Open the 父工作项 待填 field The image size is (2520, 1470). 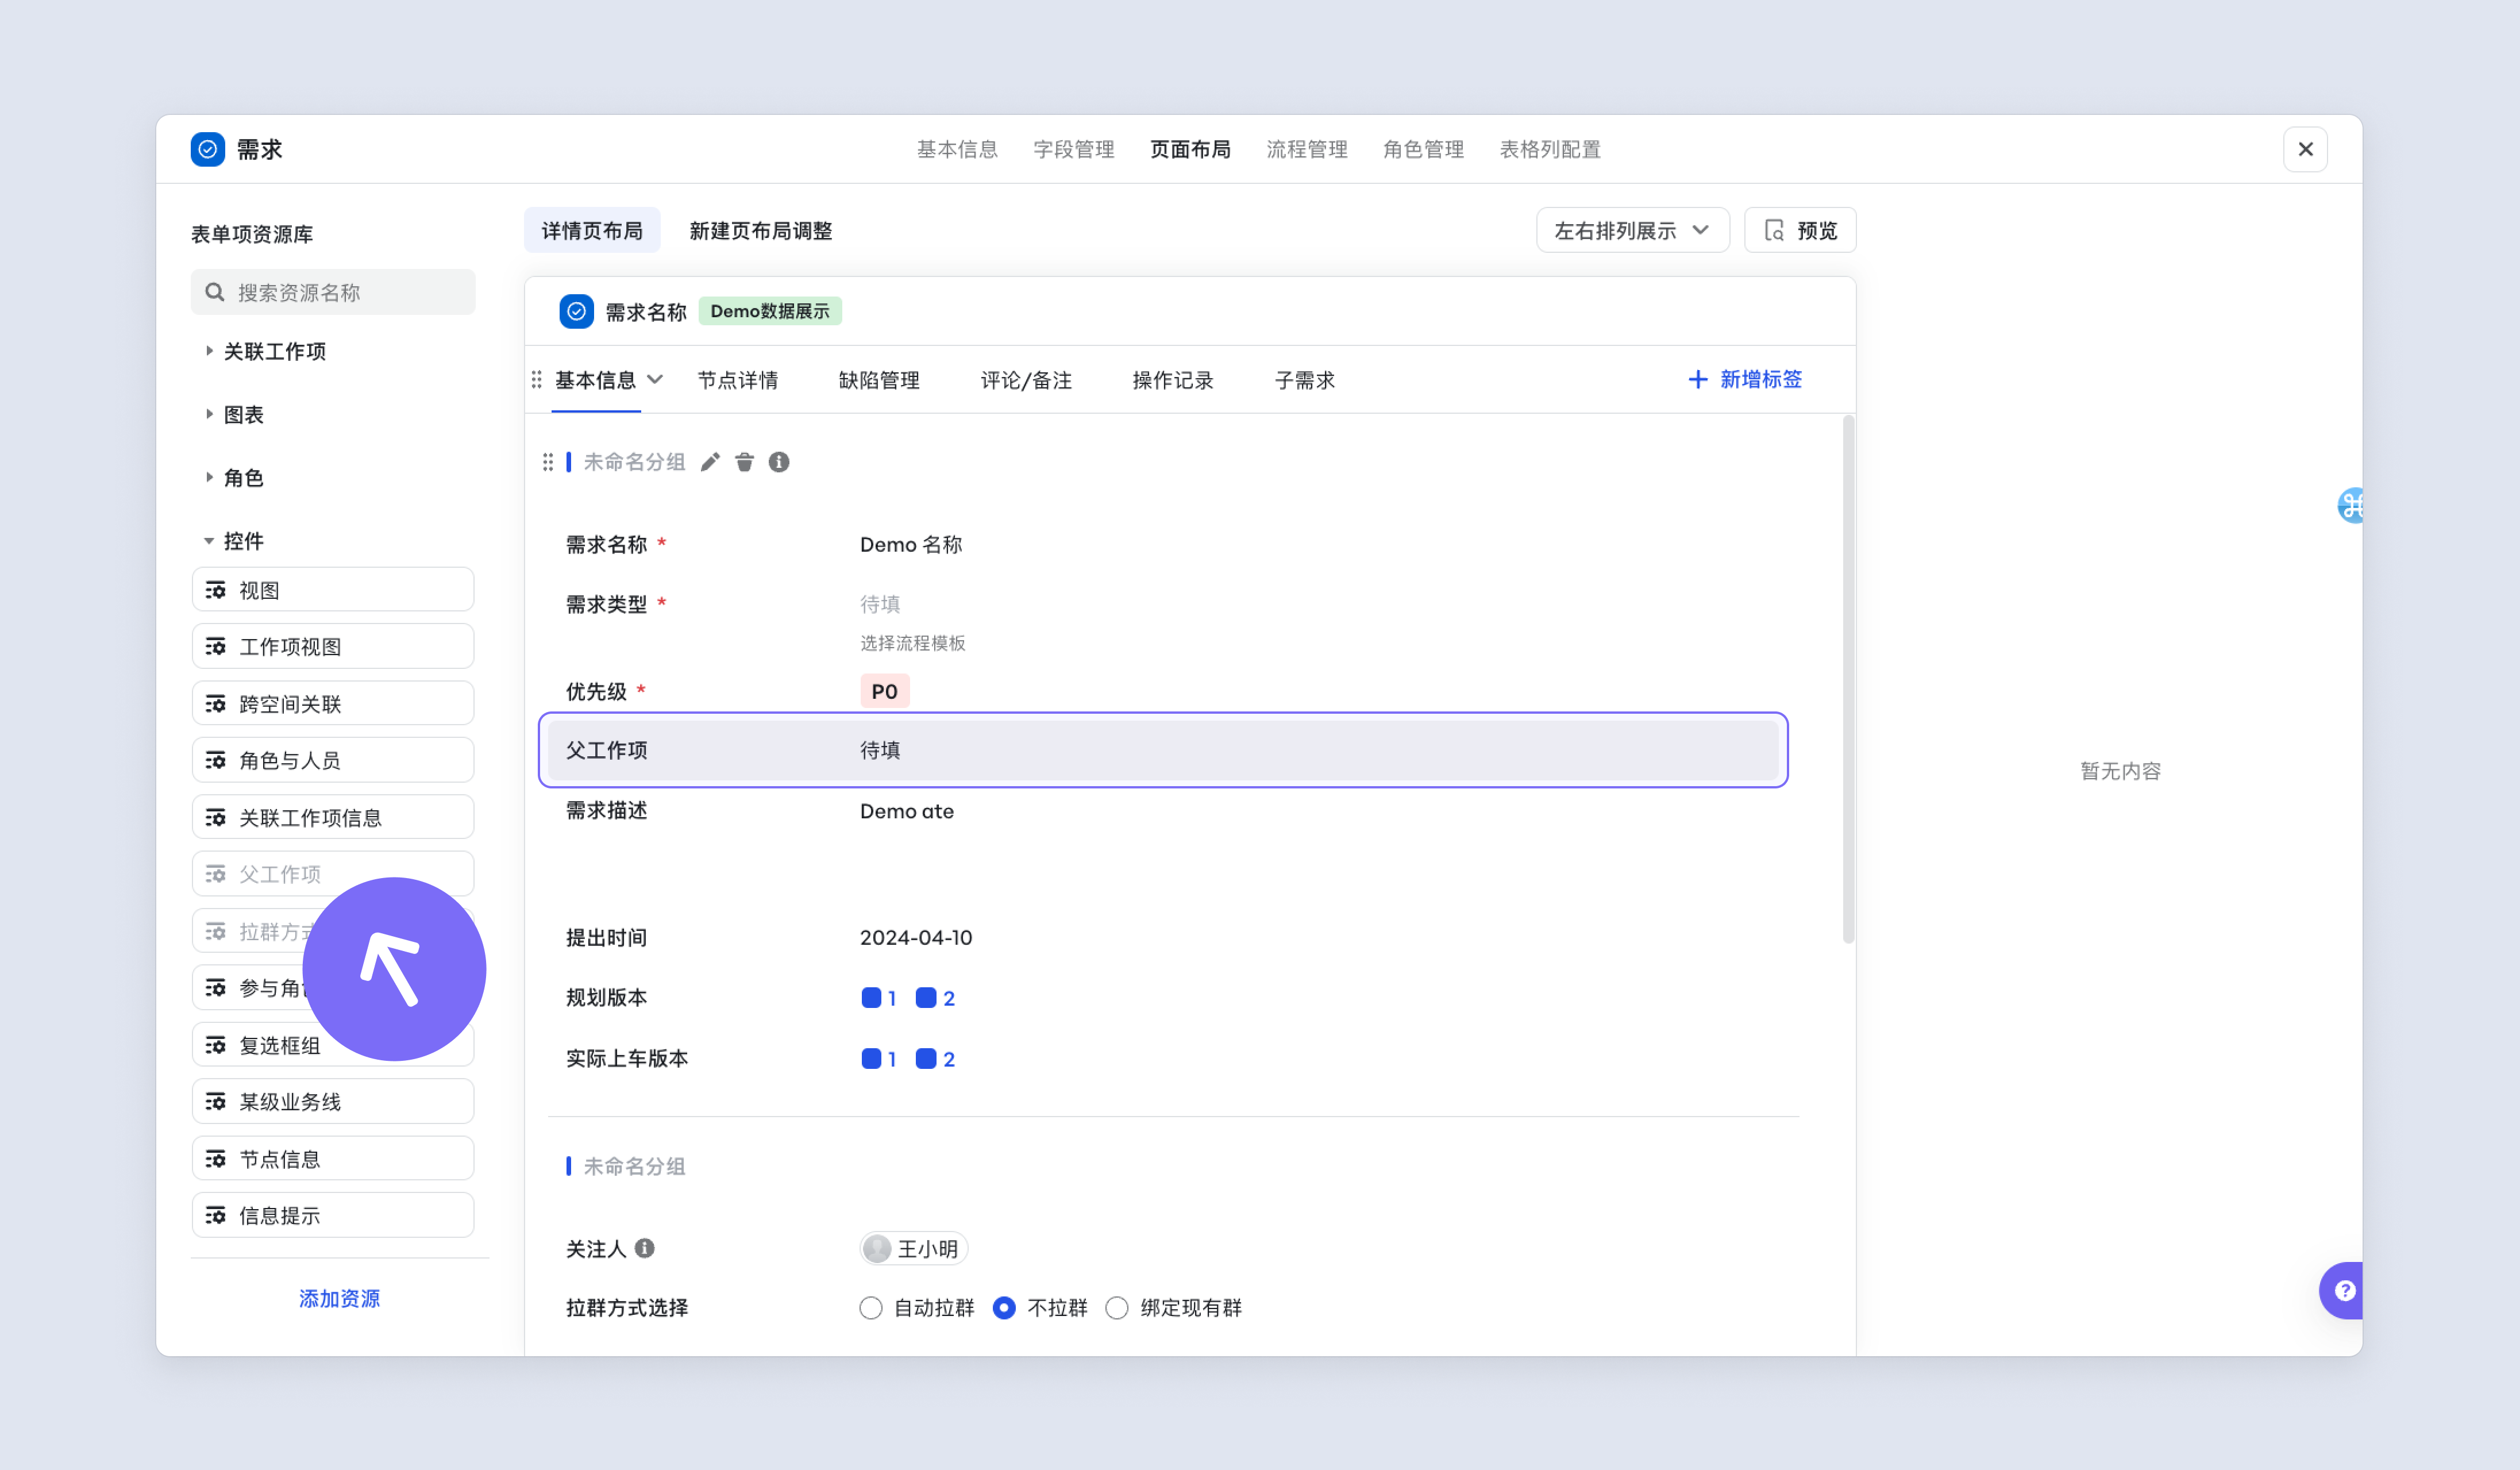click(x=880, y=750)
